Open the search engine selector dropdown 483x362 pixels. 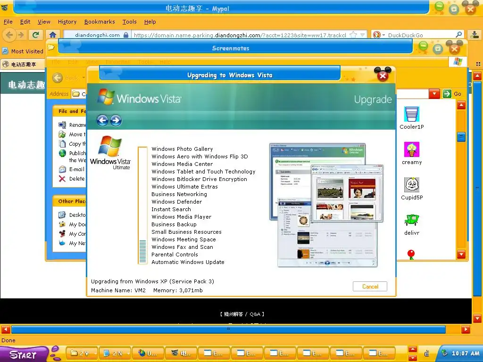tap(378, 35)
